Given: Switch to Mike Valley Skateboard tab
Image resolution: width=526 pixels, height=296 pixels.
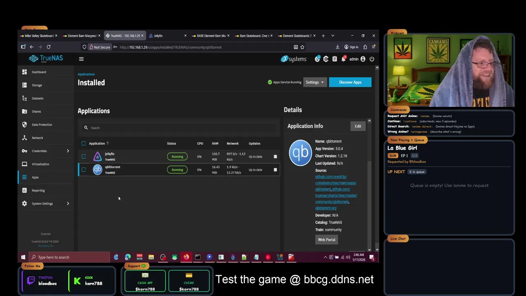Looking at the screenshot, I should 39,36.
